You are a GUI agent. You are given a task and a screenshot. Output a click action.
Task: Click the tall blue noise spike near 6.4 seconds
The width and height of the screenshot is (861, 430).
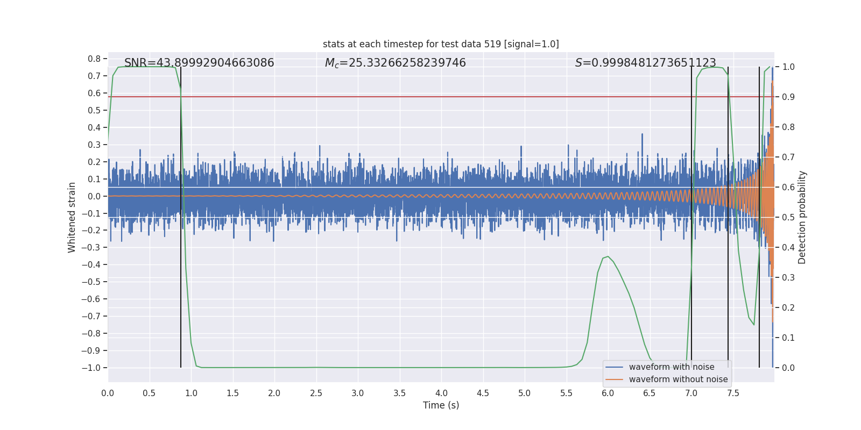click(642, 138)
